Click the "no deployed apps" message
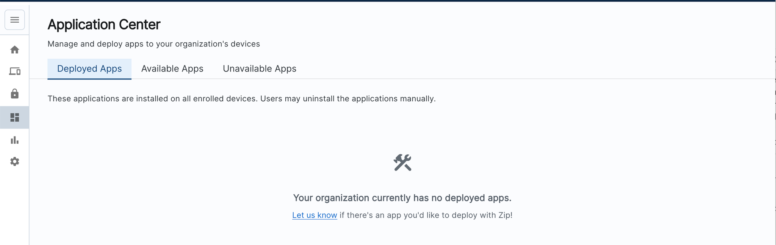Image resolution: width=776 pixels, height=245 pixels. (402, 198)
